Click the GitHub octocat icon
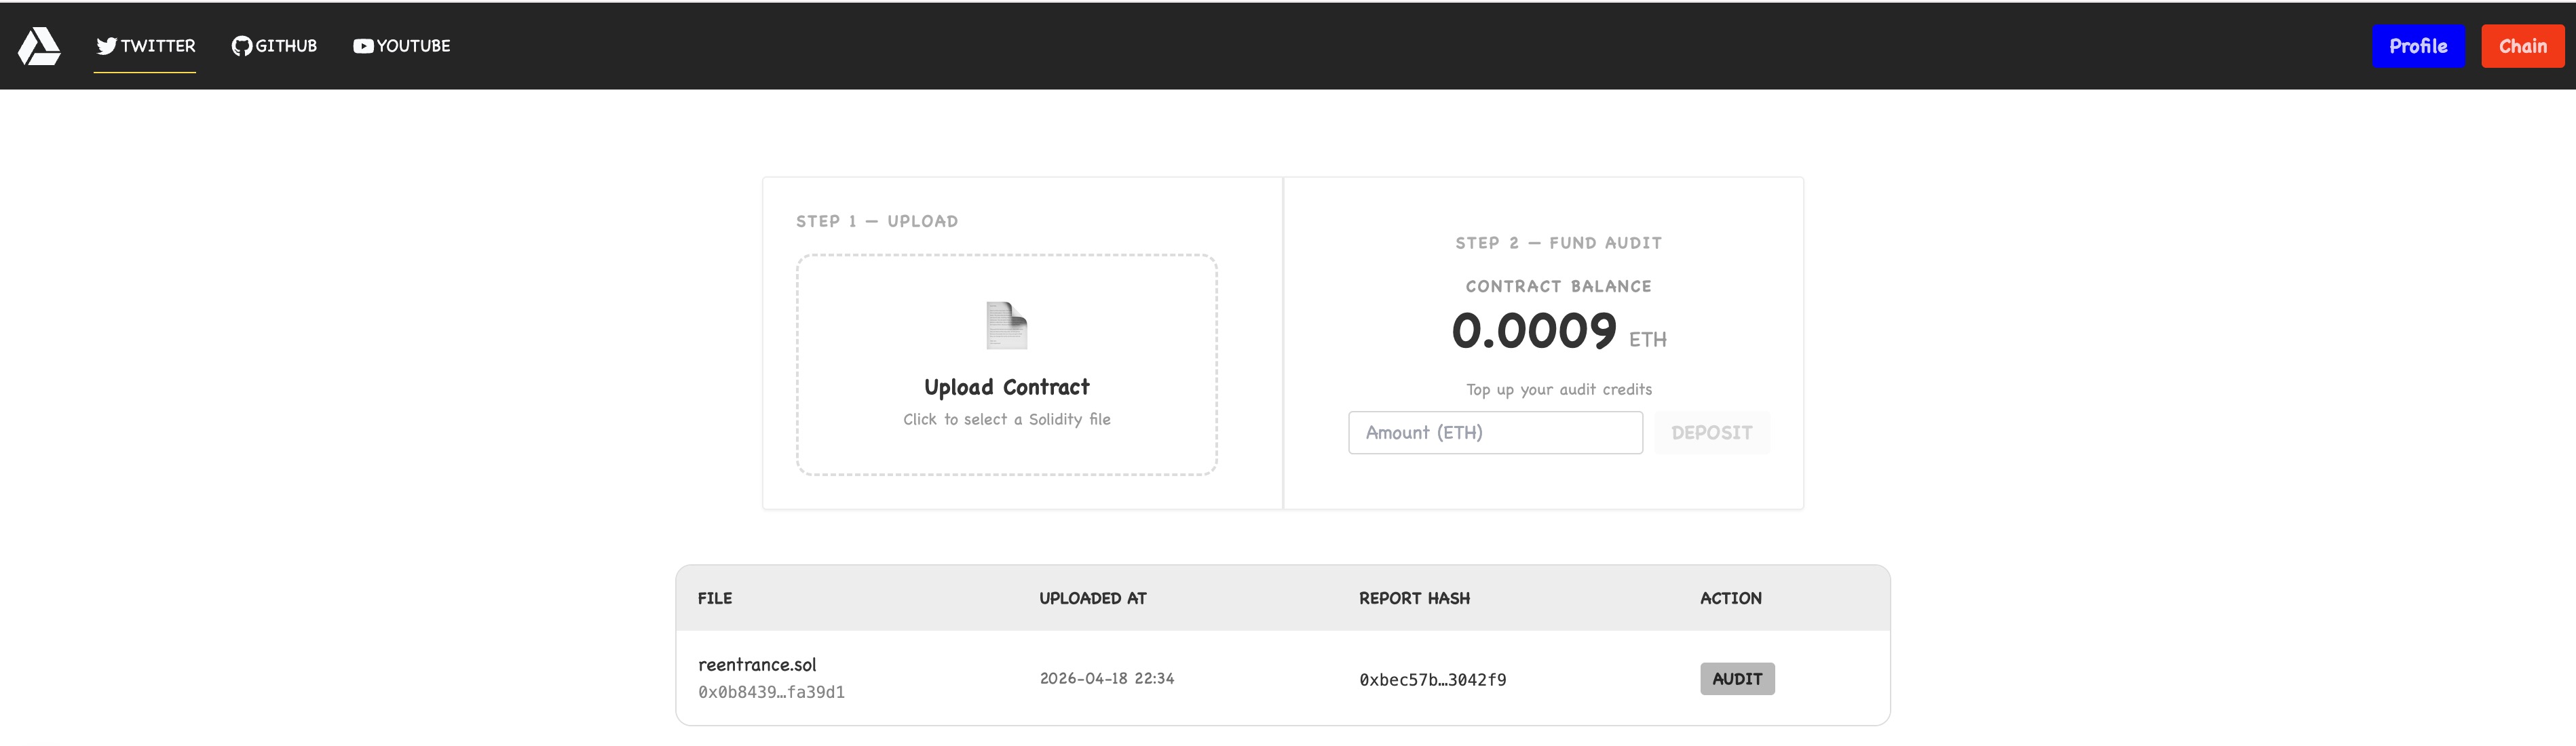This screenshot has width=2576, height=746. (242, 46)
